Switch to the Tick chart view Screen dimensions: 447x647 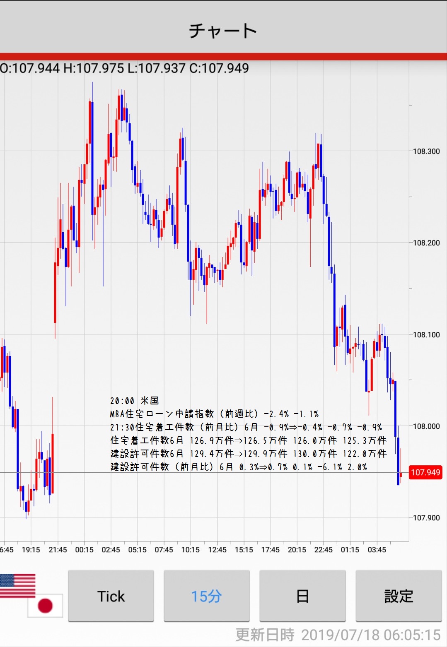[111, 596]
